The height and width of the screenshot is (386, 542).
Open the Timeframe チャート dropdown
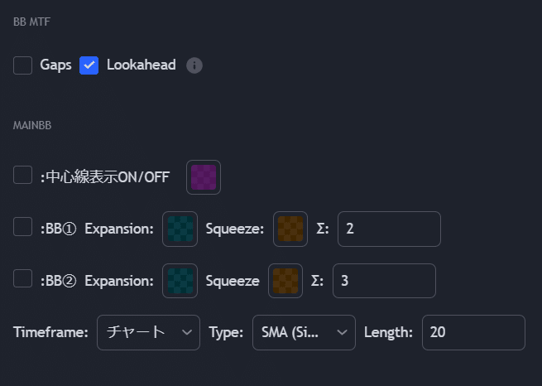(148, 332)
